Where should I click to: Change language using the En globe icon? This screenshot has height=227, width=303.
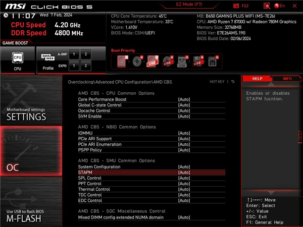click(x=277, y=6)
